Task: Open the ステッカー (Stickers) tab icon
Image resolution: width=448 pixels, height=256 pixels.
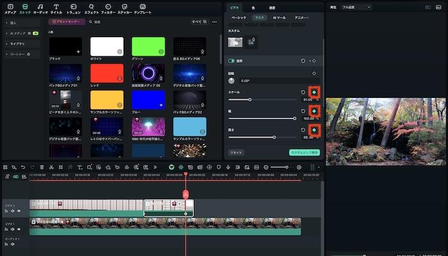Action: click(125, 8)
